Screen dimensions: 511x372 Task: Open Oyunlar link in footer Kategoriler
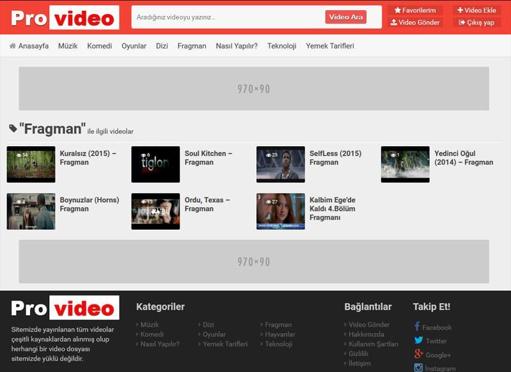(x=214, y=334)
